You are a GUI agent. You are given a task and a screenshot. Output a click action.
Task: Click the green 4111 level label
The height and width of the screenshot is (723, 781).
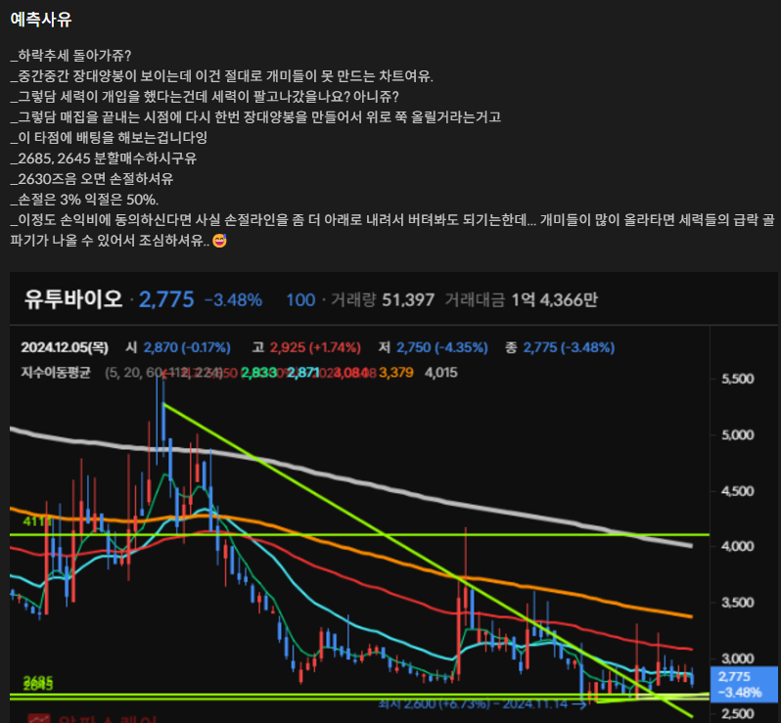[x=37, y=521]
